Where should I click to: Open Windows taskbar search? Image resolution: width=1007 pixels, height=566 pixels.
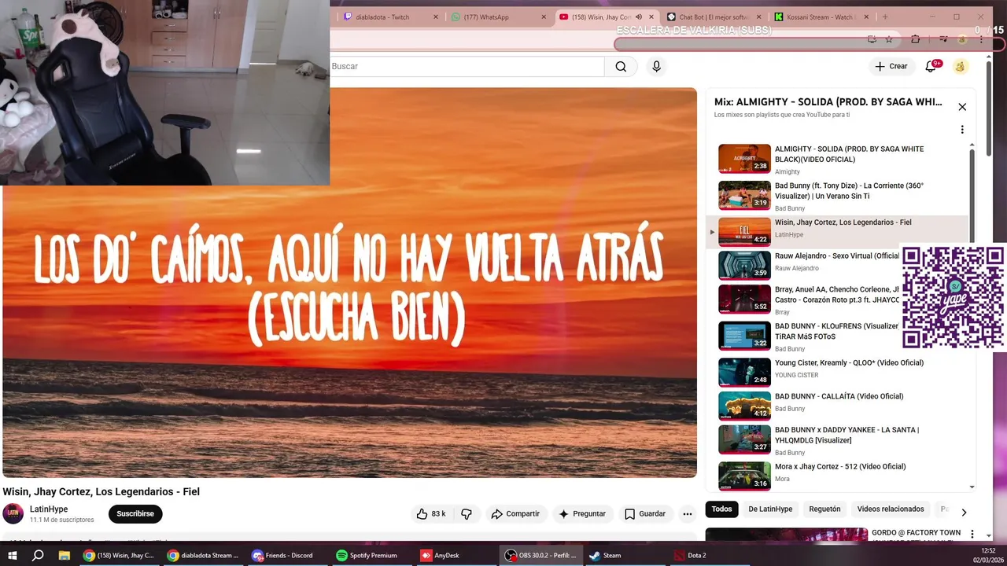point(38,555)
